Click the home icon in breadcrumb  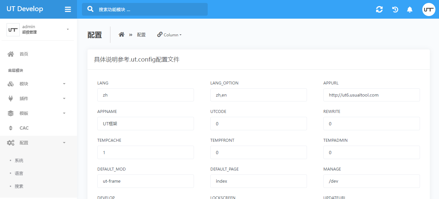122,35
